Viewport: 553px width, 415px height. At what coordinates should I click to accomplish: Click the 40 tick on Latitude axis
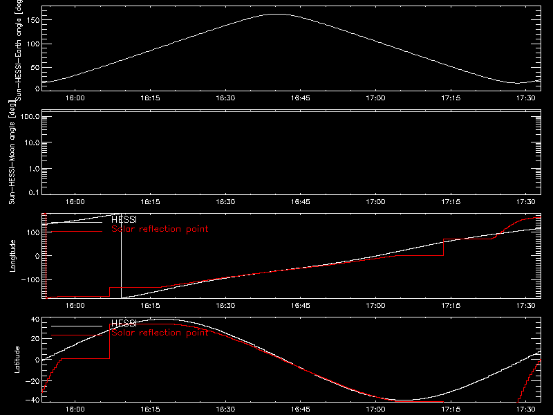(x=35, y=320)
